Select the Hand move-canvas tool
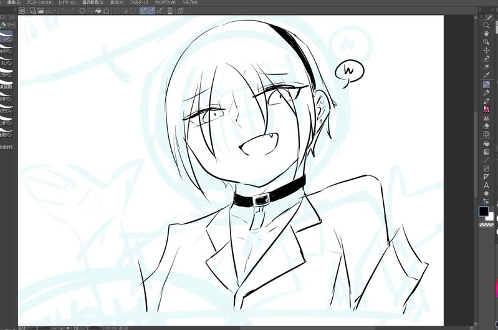 pyautogui.click(x=486, y=34)
